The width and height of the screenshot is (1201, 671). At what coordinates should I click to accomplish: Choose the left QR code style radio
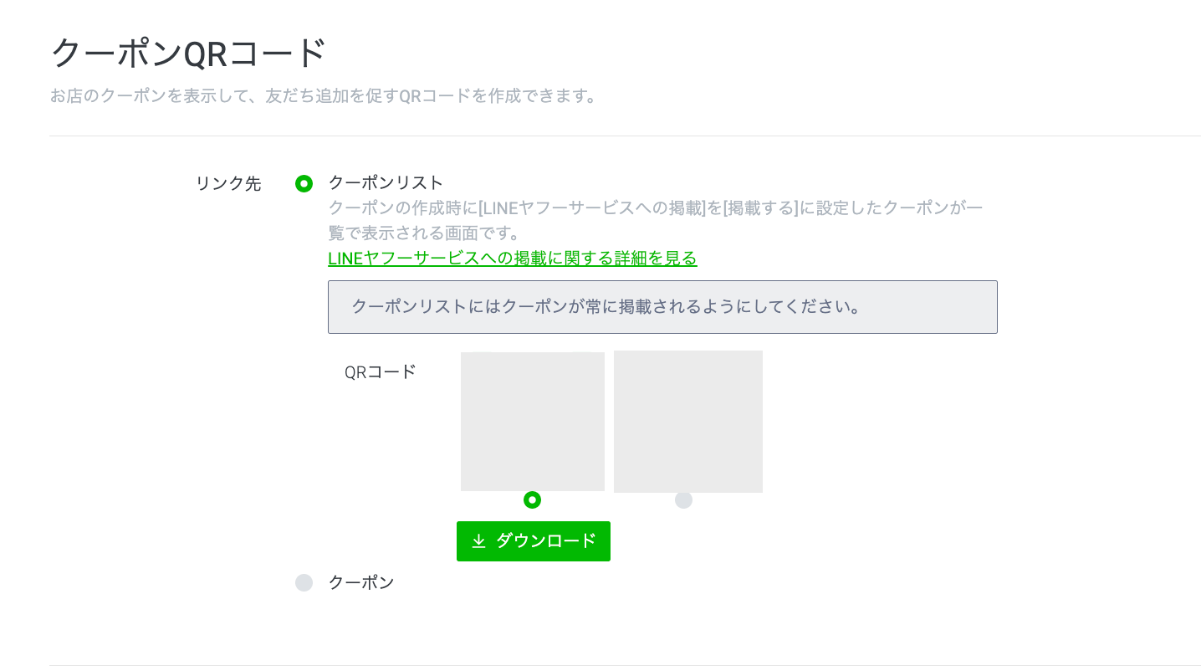[x=532, y=500]
